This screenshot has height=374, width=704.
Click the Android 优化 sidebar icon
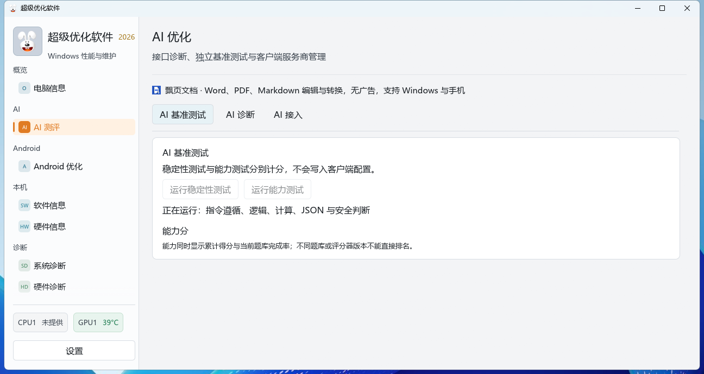click(x=24, y=166)
